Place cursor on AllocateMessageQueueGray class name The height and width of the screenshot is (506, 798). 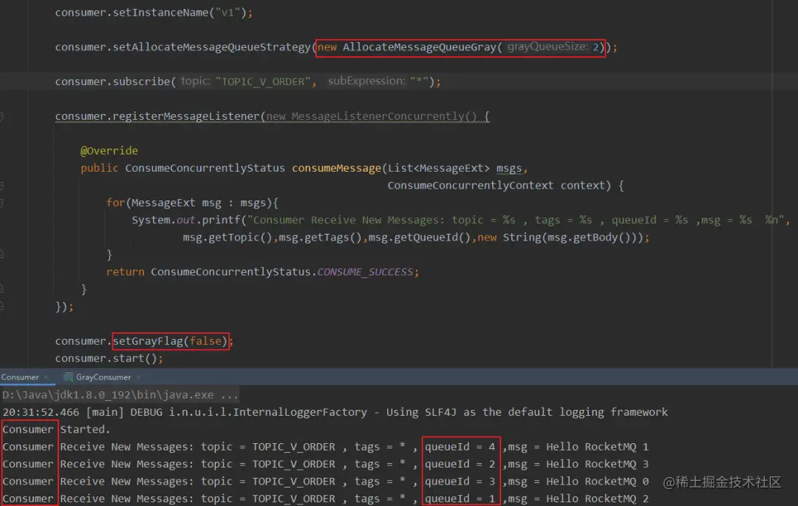(420, 47)
